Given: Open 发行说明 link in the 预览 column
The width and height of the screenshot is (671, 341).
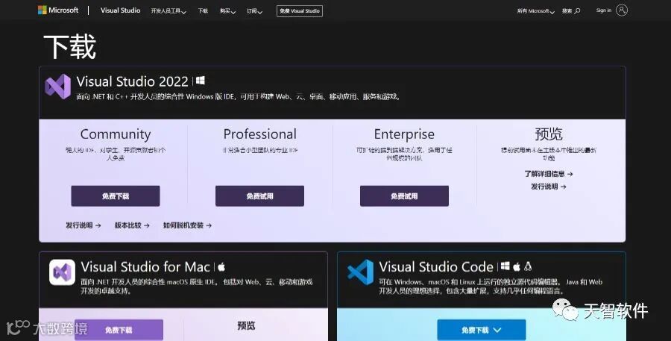Looking at the screenshot, I should [x=549, y=187].
